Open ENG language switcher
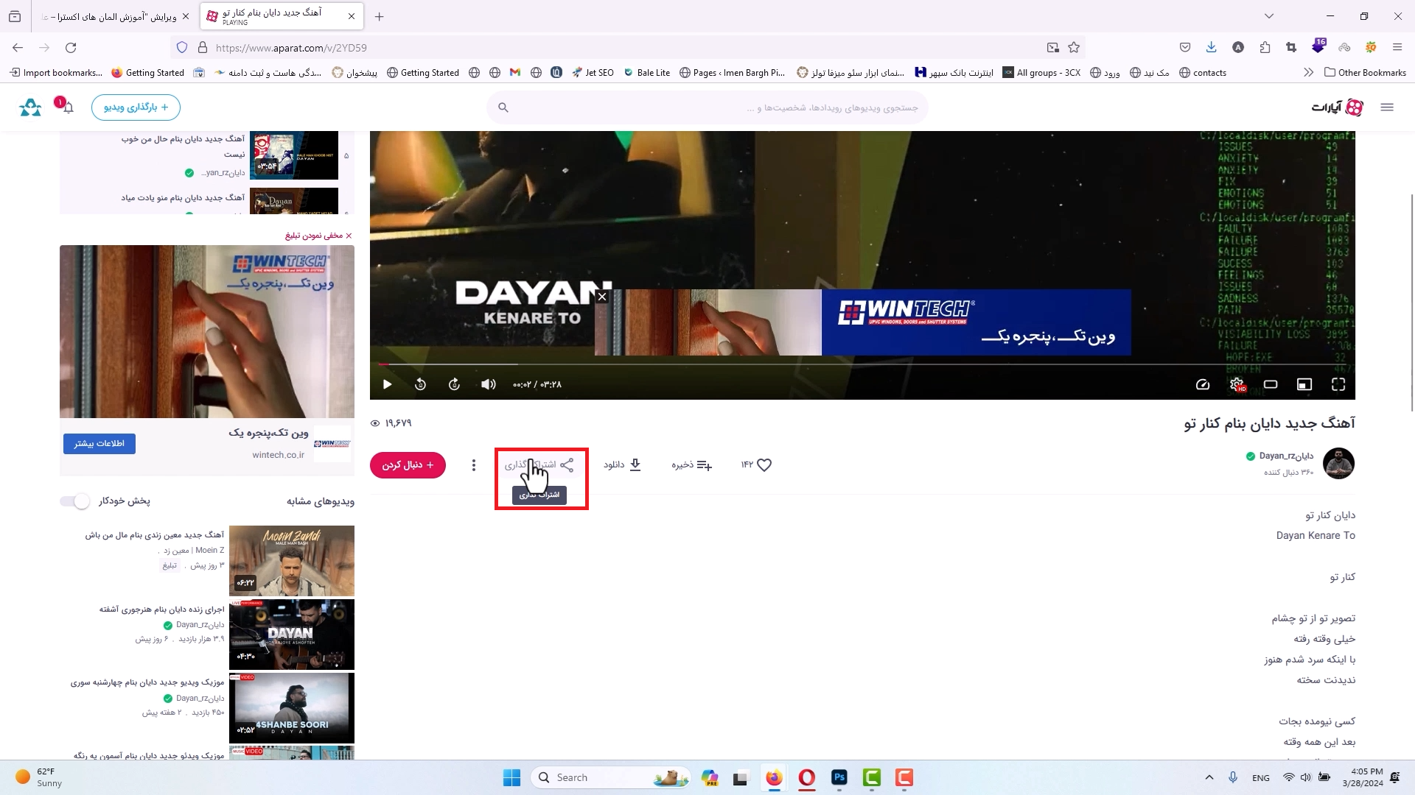 [x=1261, y=778]
